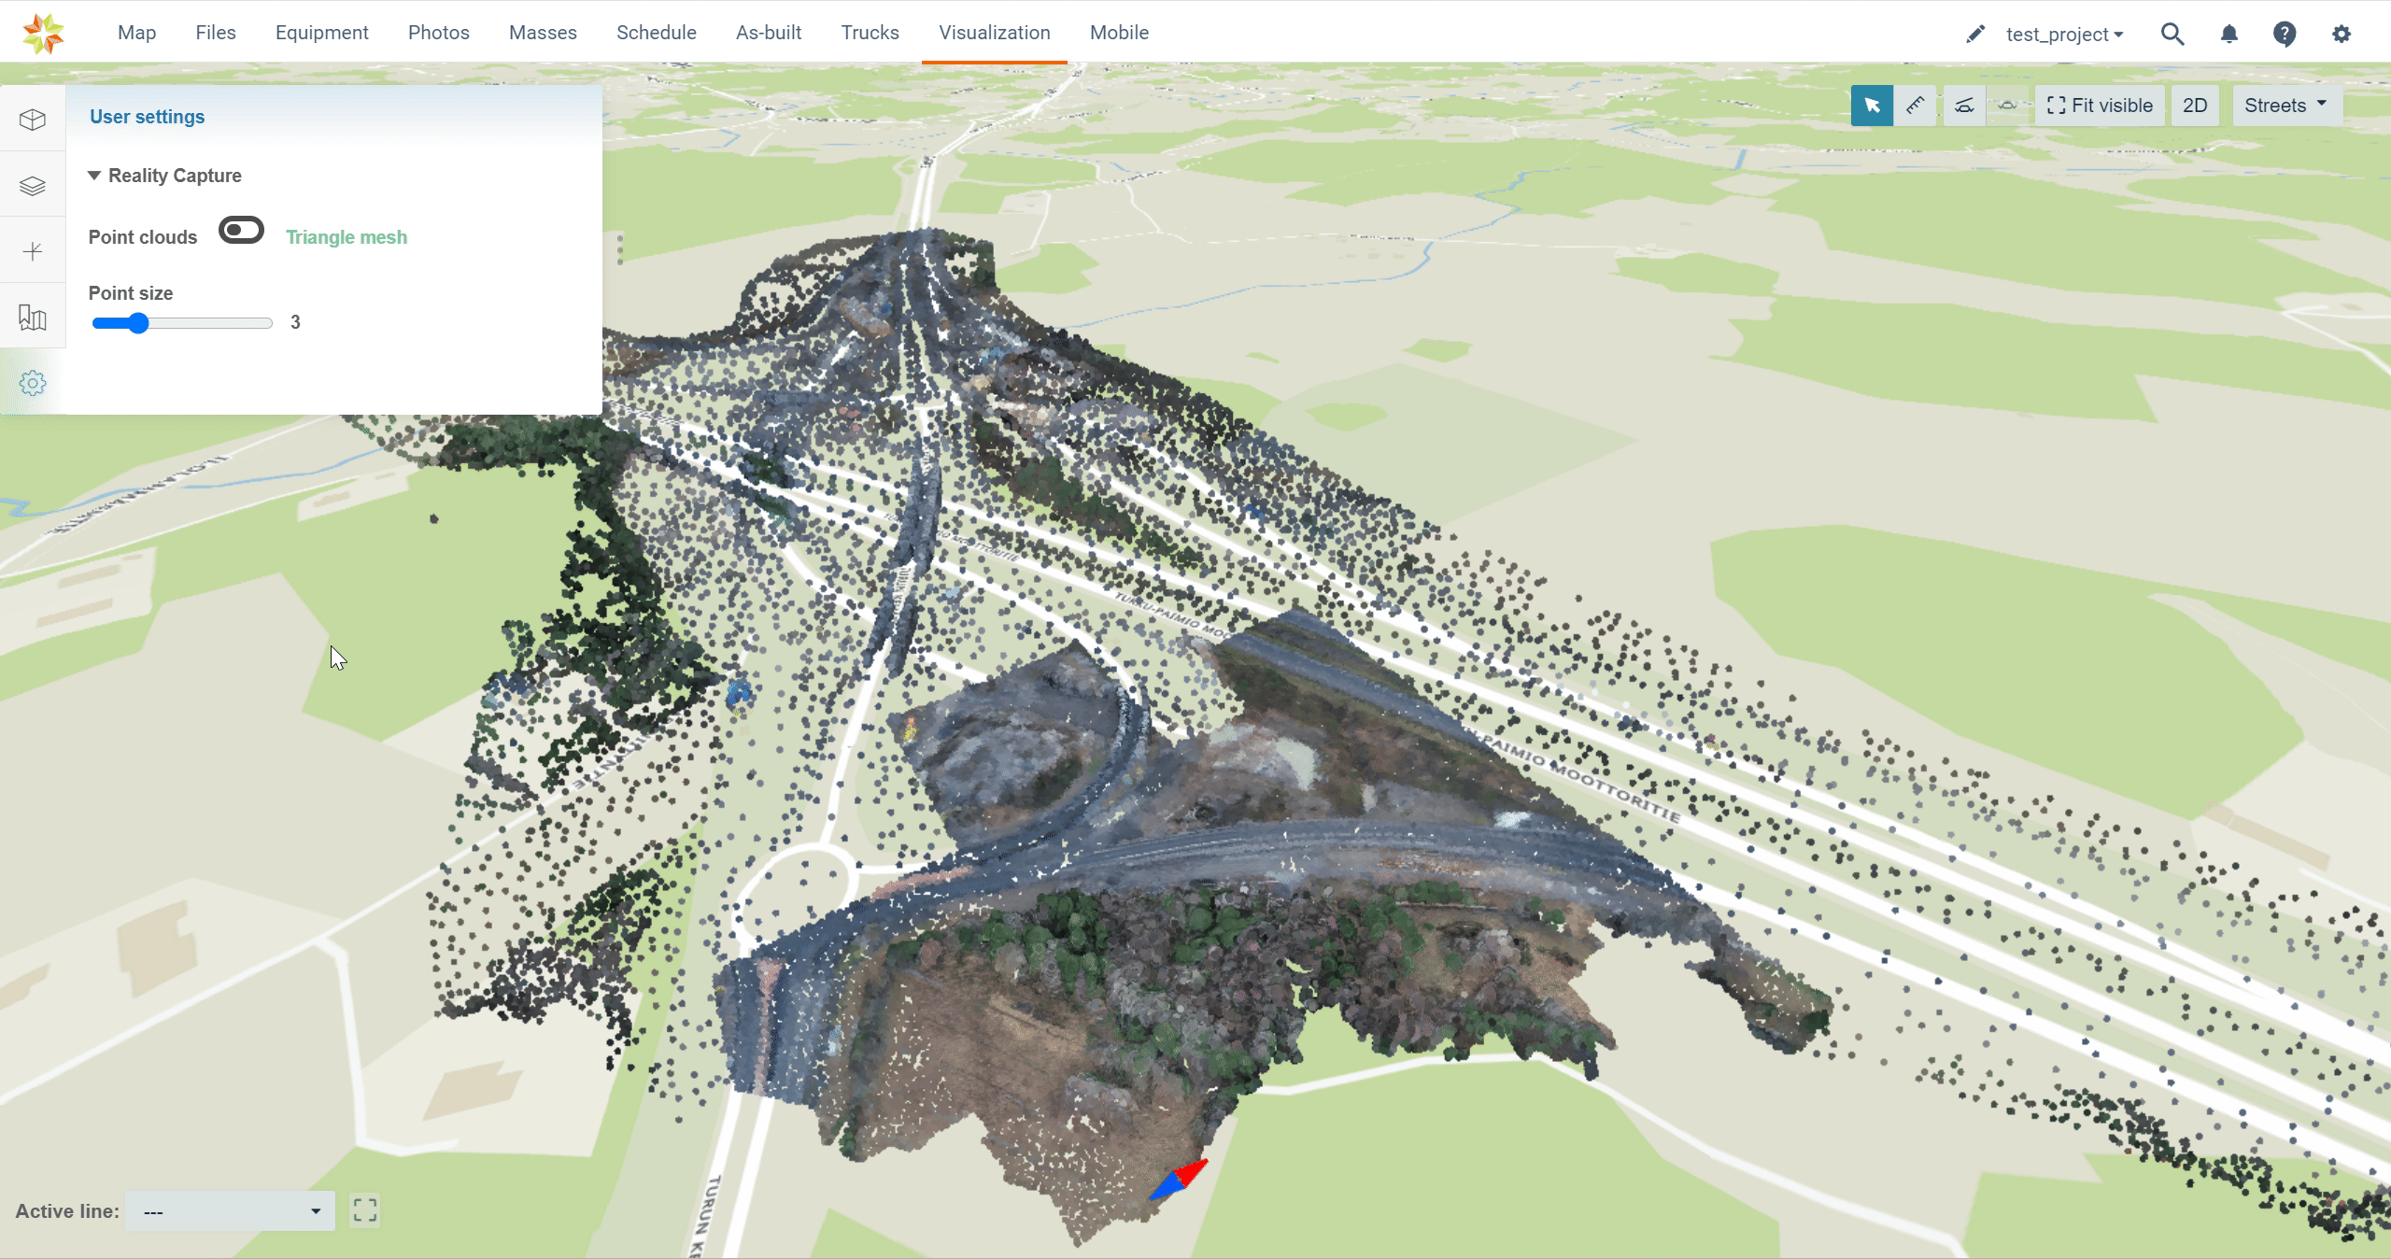This screenshot has height=1259, width=2391.
Task: Open the Streets basemap dropdown
Action: click(2285, 106)
